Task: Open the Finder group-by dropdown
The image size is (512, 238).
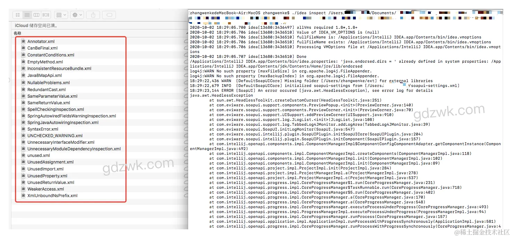Action: pyautogui.click(x=61, y=15)
